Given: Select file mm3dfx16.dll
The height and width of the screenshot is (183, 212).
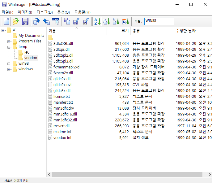Looking at the screenshot, I should tap(65, 114).
